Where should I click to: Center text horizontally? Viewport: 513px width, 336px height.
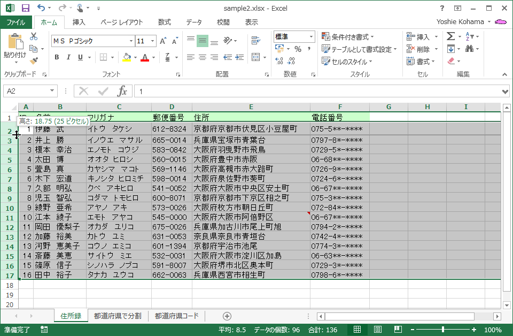tap(203, 57)
